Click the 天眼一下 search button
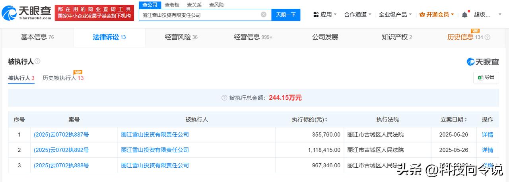Image resolution: width=509 pixels, height=182 pixels. pyautogui.click(x=286, y=15)
